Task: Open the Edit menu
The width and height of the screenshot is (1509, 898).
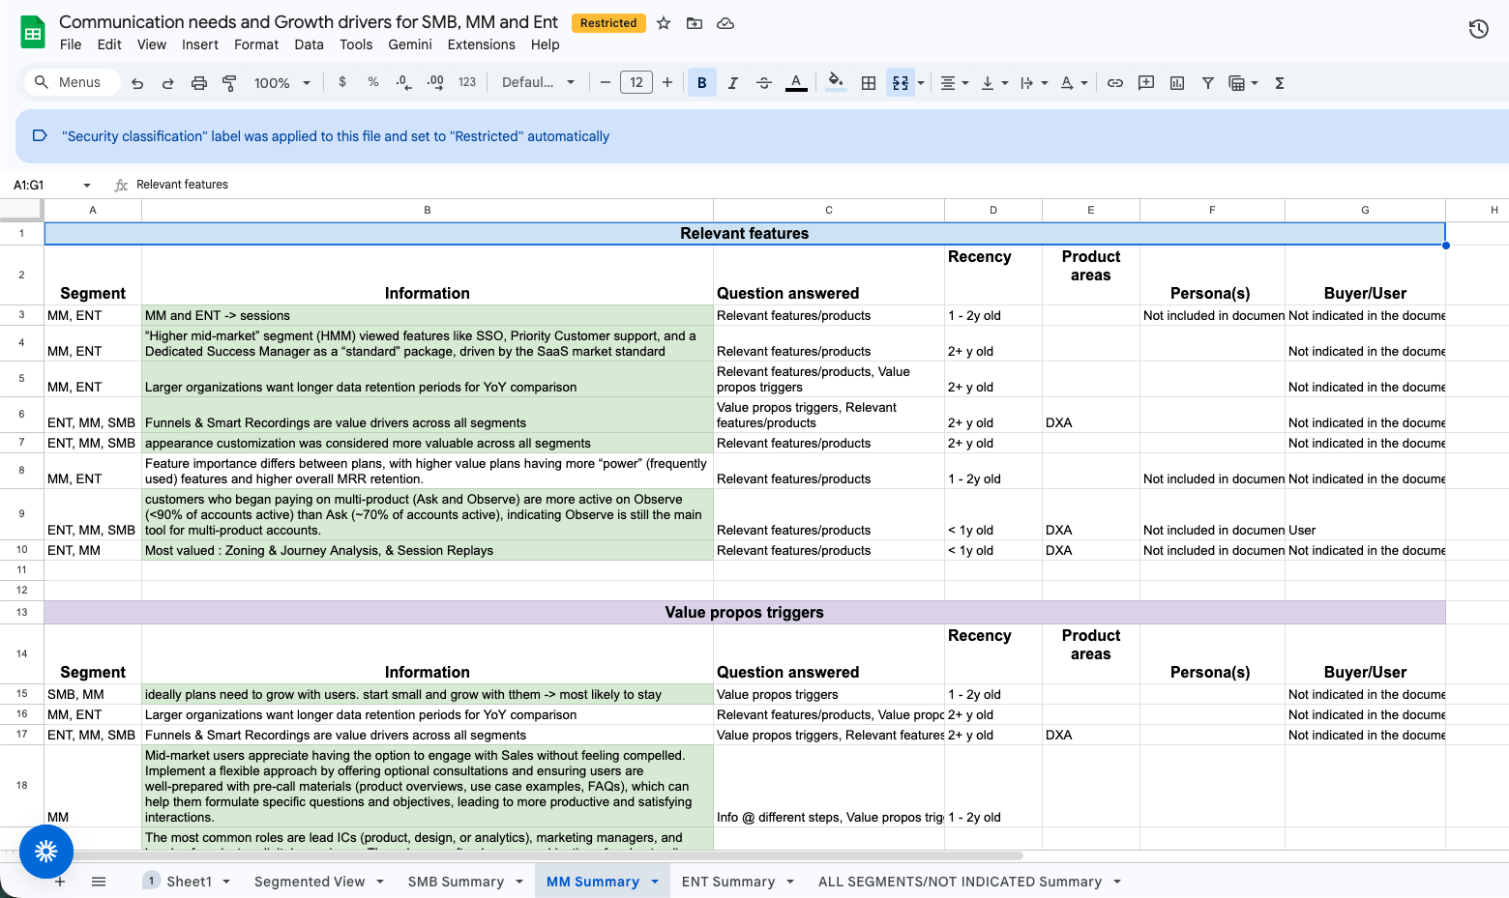Action: [109, 44]
